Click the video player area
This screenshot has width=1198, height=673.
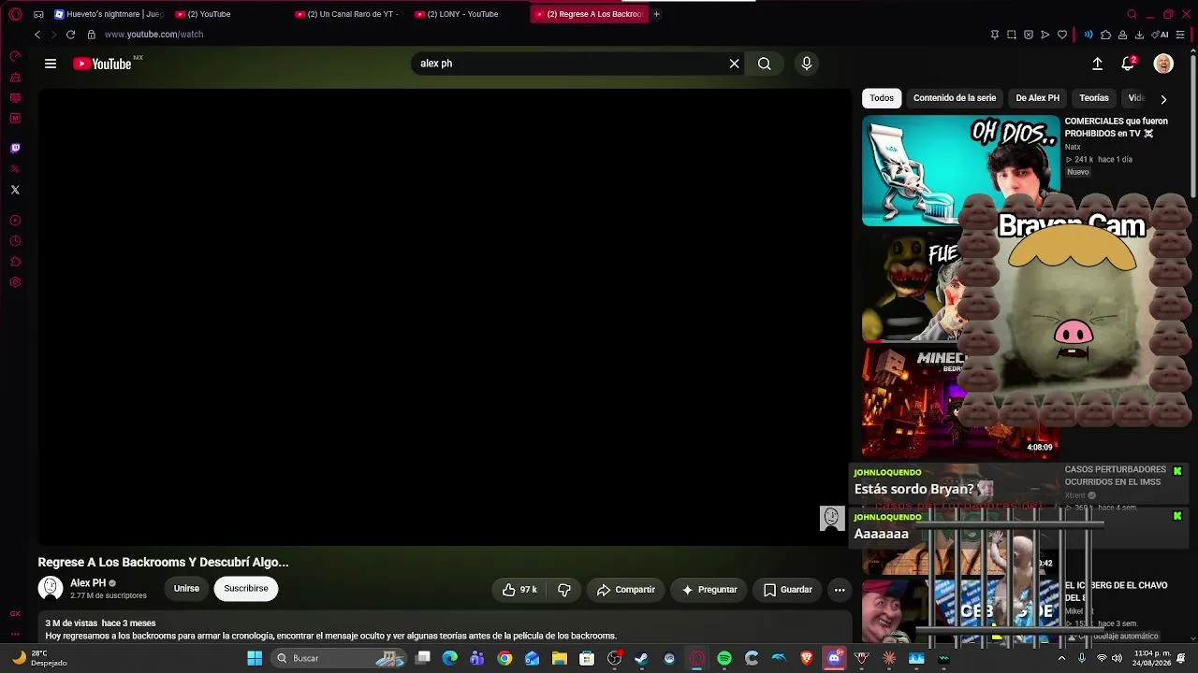tap(444, 318)
